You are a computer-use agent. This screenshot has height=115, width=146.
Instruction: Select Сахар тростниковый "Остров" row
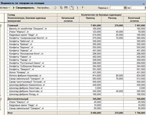[x=76, y=82]
